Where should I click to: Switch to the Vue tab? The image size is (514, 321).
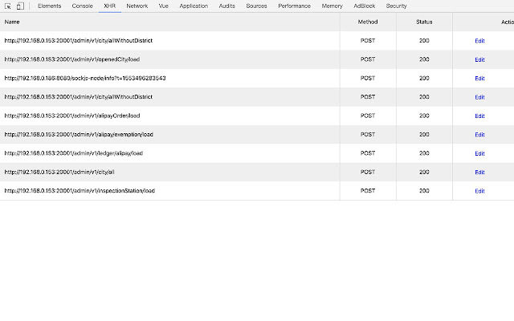tap(163, 6)
